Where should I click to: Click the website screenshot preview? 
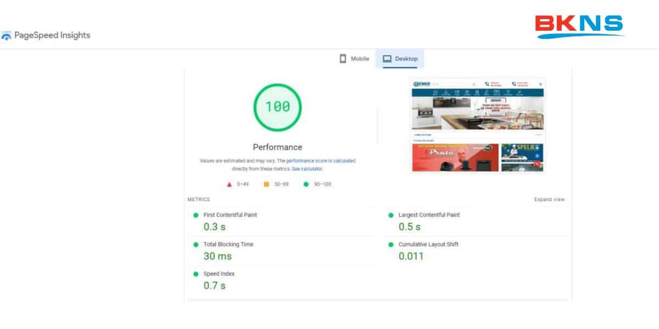click(478, 126)
